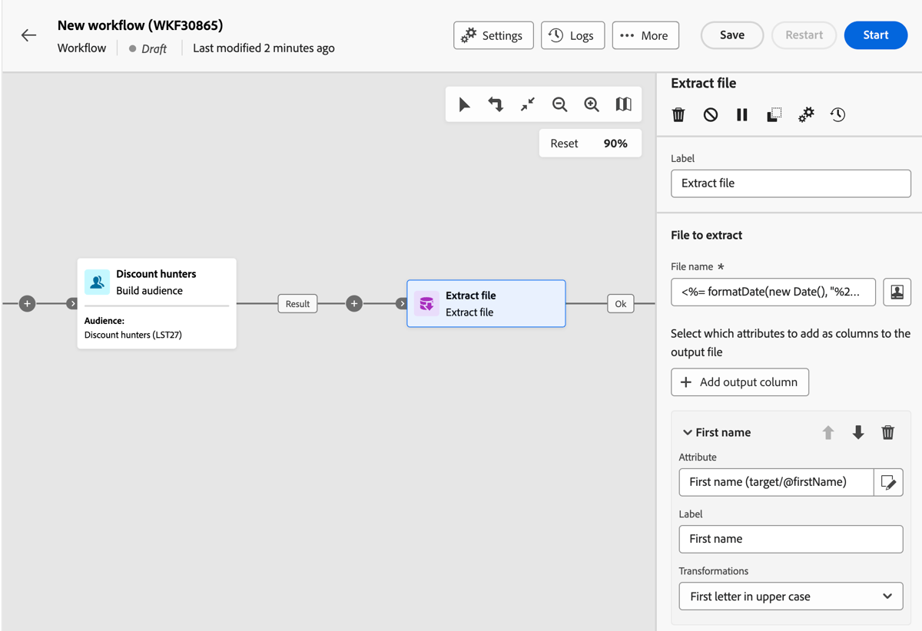Image resolution: width=922 pixels, height=631 pixels.
Task: Delete the Extract file activity
Action: (678, 114)
